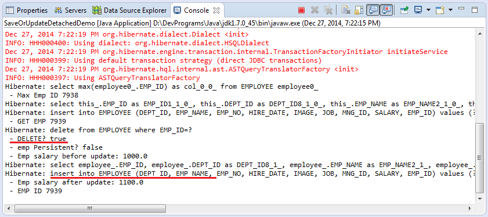
Task: Toggle show console on standard error
Action: (x=386, y=10)
